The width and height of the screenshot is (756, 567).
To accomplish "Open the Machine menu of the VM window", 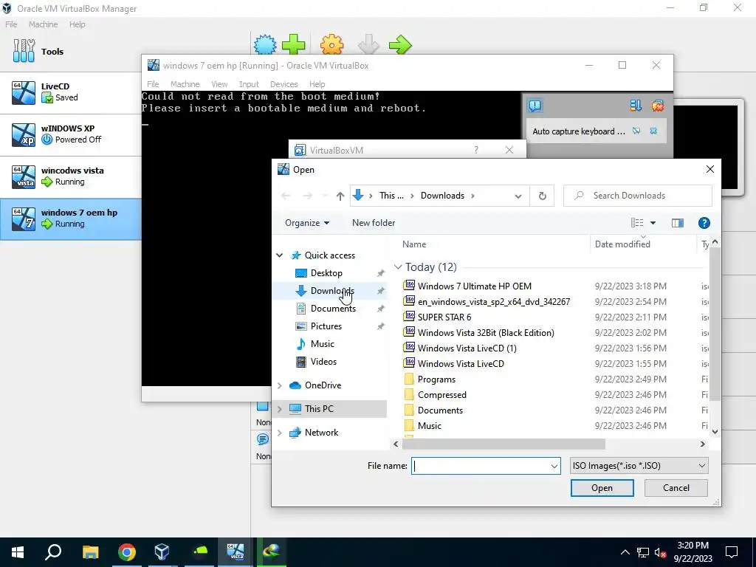I will pyautogui.click(x=185, y=84).
